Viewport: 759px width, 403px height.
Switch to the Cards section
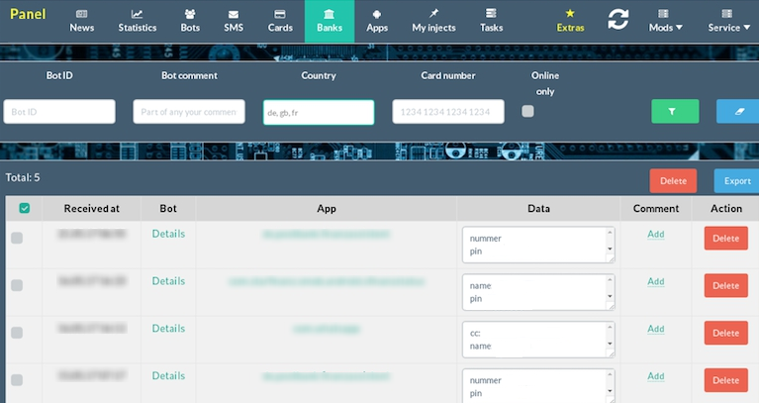coord(280,22)
